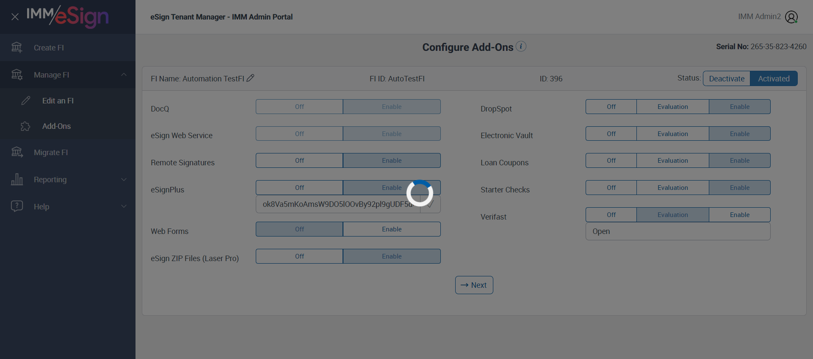Image resolution: width=813 pixels, height=359 pixels.
Task: Turn Web Forms Off
Action: coord(299,229)
